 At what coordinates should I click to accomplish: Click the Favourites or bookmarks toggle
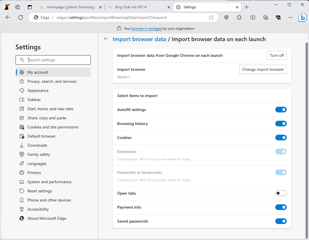click(281, 172)
